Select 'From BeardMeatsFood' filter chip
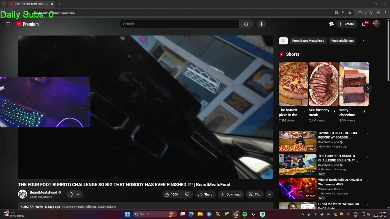This screenshot has height=219, width=390. pyautogui.click(x=308, y=41)
